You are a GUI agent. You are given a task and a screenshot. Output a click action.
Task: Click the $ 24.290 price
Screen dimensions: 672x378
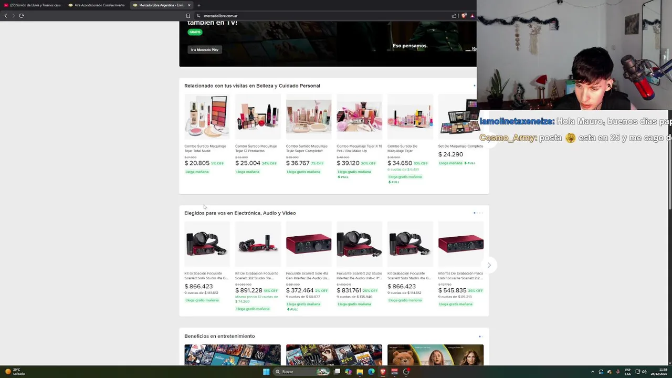(x=450, y=154)
